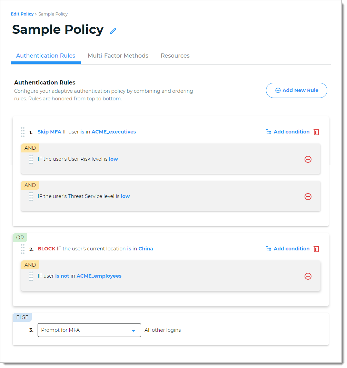Image resolution: width=347 pixels, height=368 pixels.
Task: Click Add New Rule
Action: coord(296,90)
